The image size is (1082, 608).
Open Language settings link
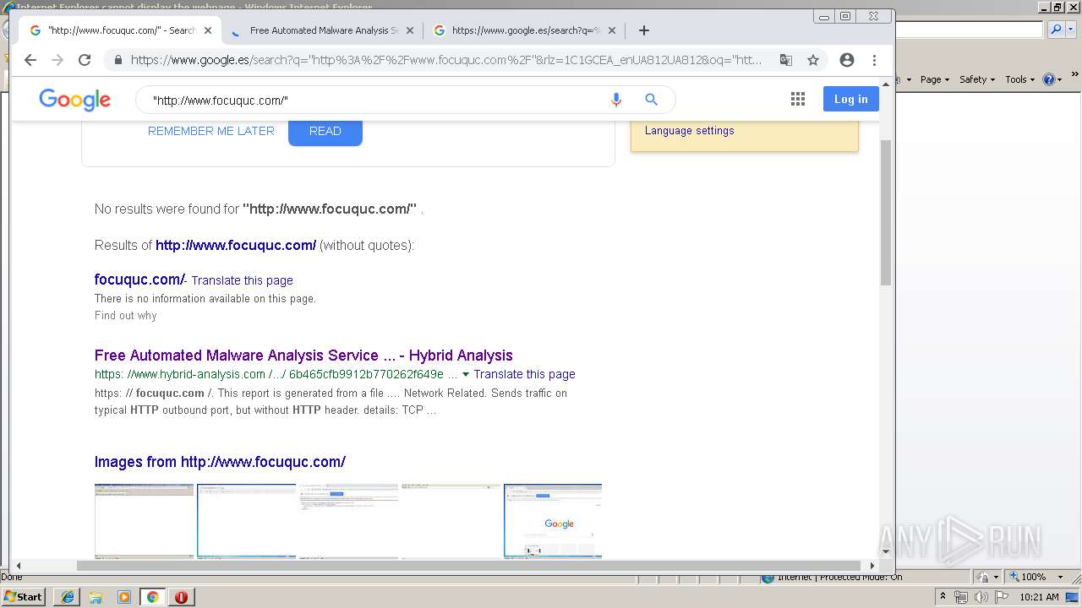click(x=690, y=131)
